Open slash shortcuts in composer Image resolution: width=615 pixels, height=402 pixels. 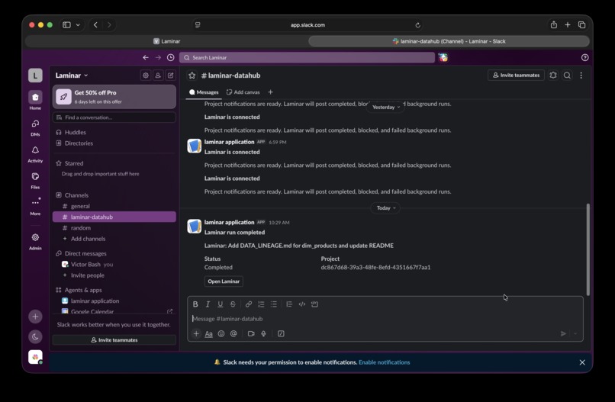pos(281,334)
